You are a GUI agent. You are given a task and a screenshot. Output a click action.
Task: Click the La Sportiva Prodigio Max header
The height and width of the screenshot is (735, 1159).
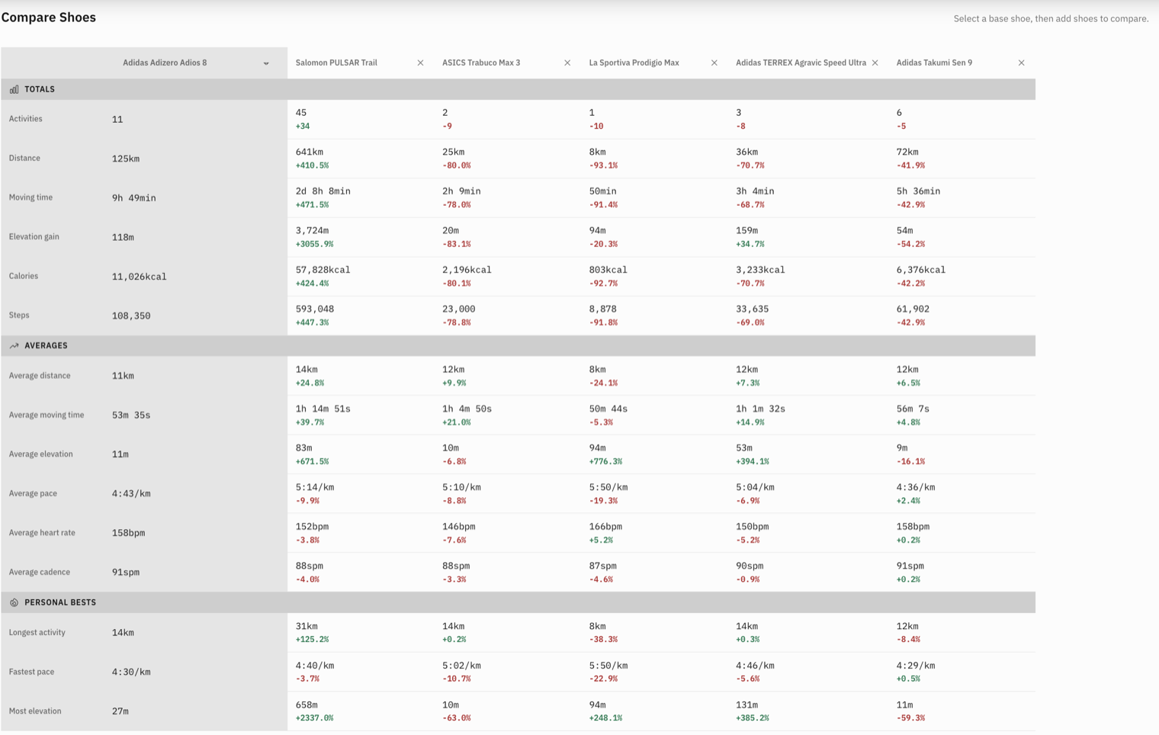(634, 63)
